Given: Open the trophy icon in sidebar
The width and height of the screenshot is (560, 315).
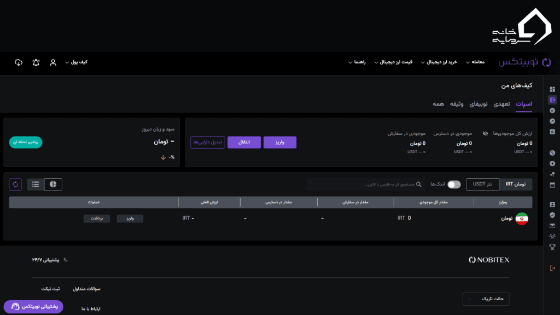Looking at the screenshot, I should point(552,247).
